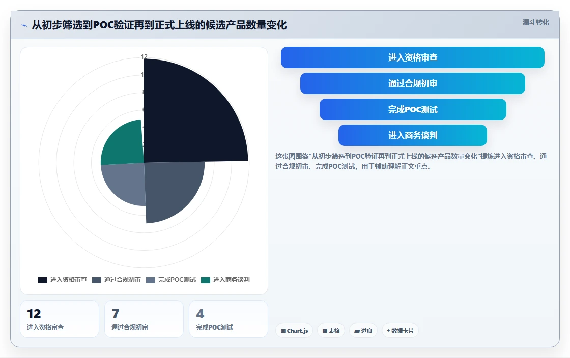Select the 进入资格审查 funnel bar
The image size is (570, 358).
[413, 57]
